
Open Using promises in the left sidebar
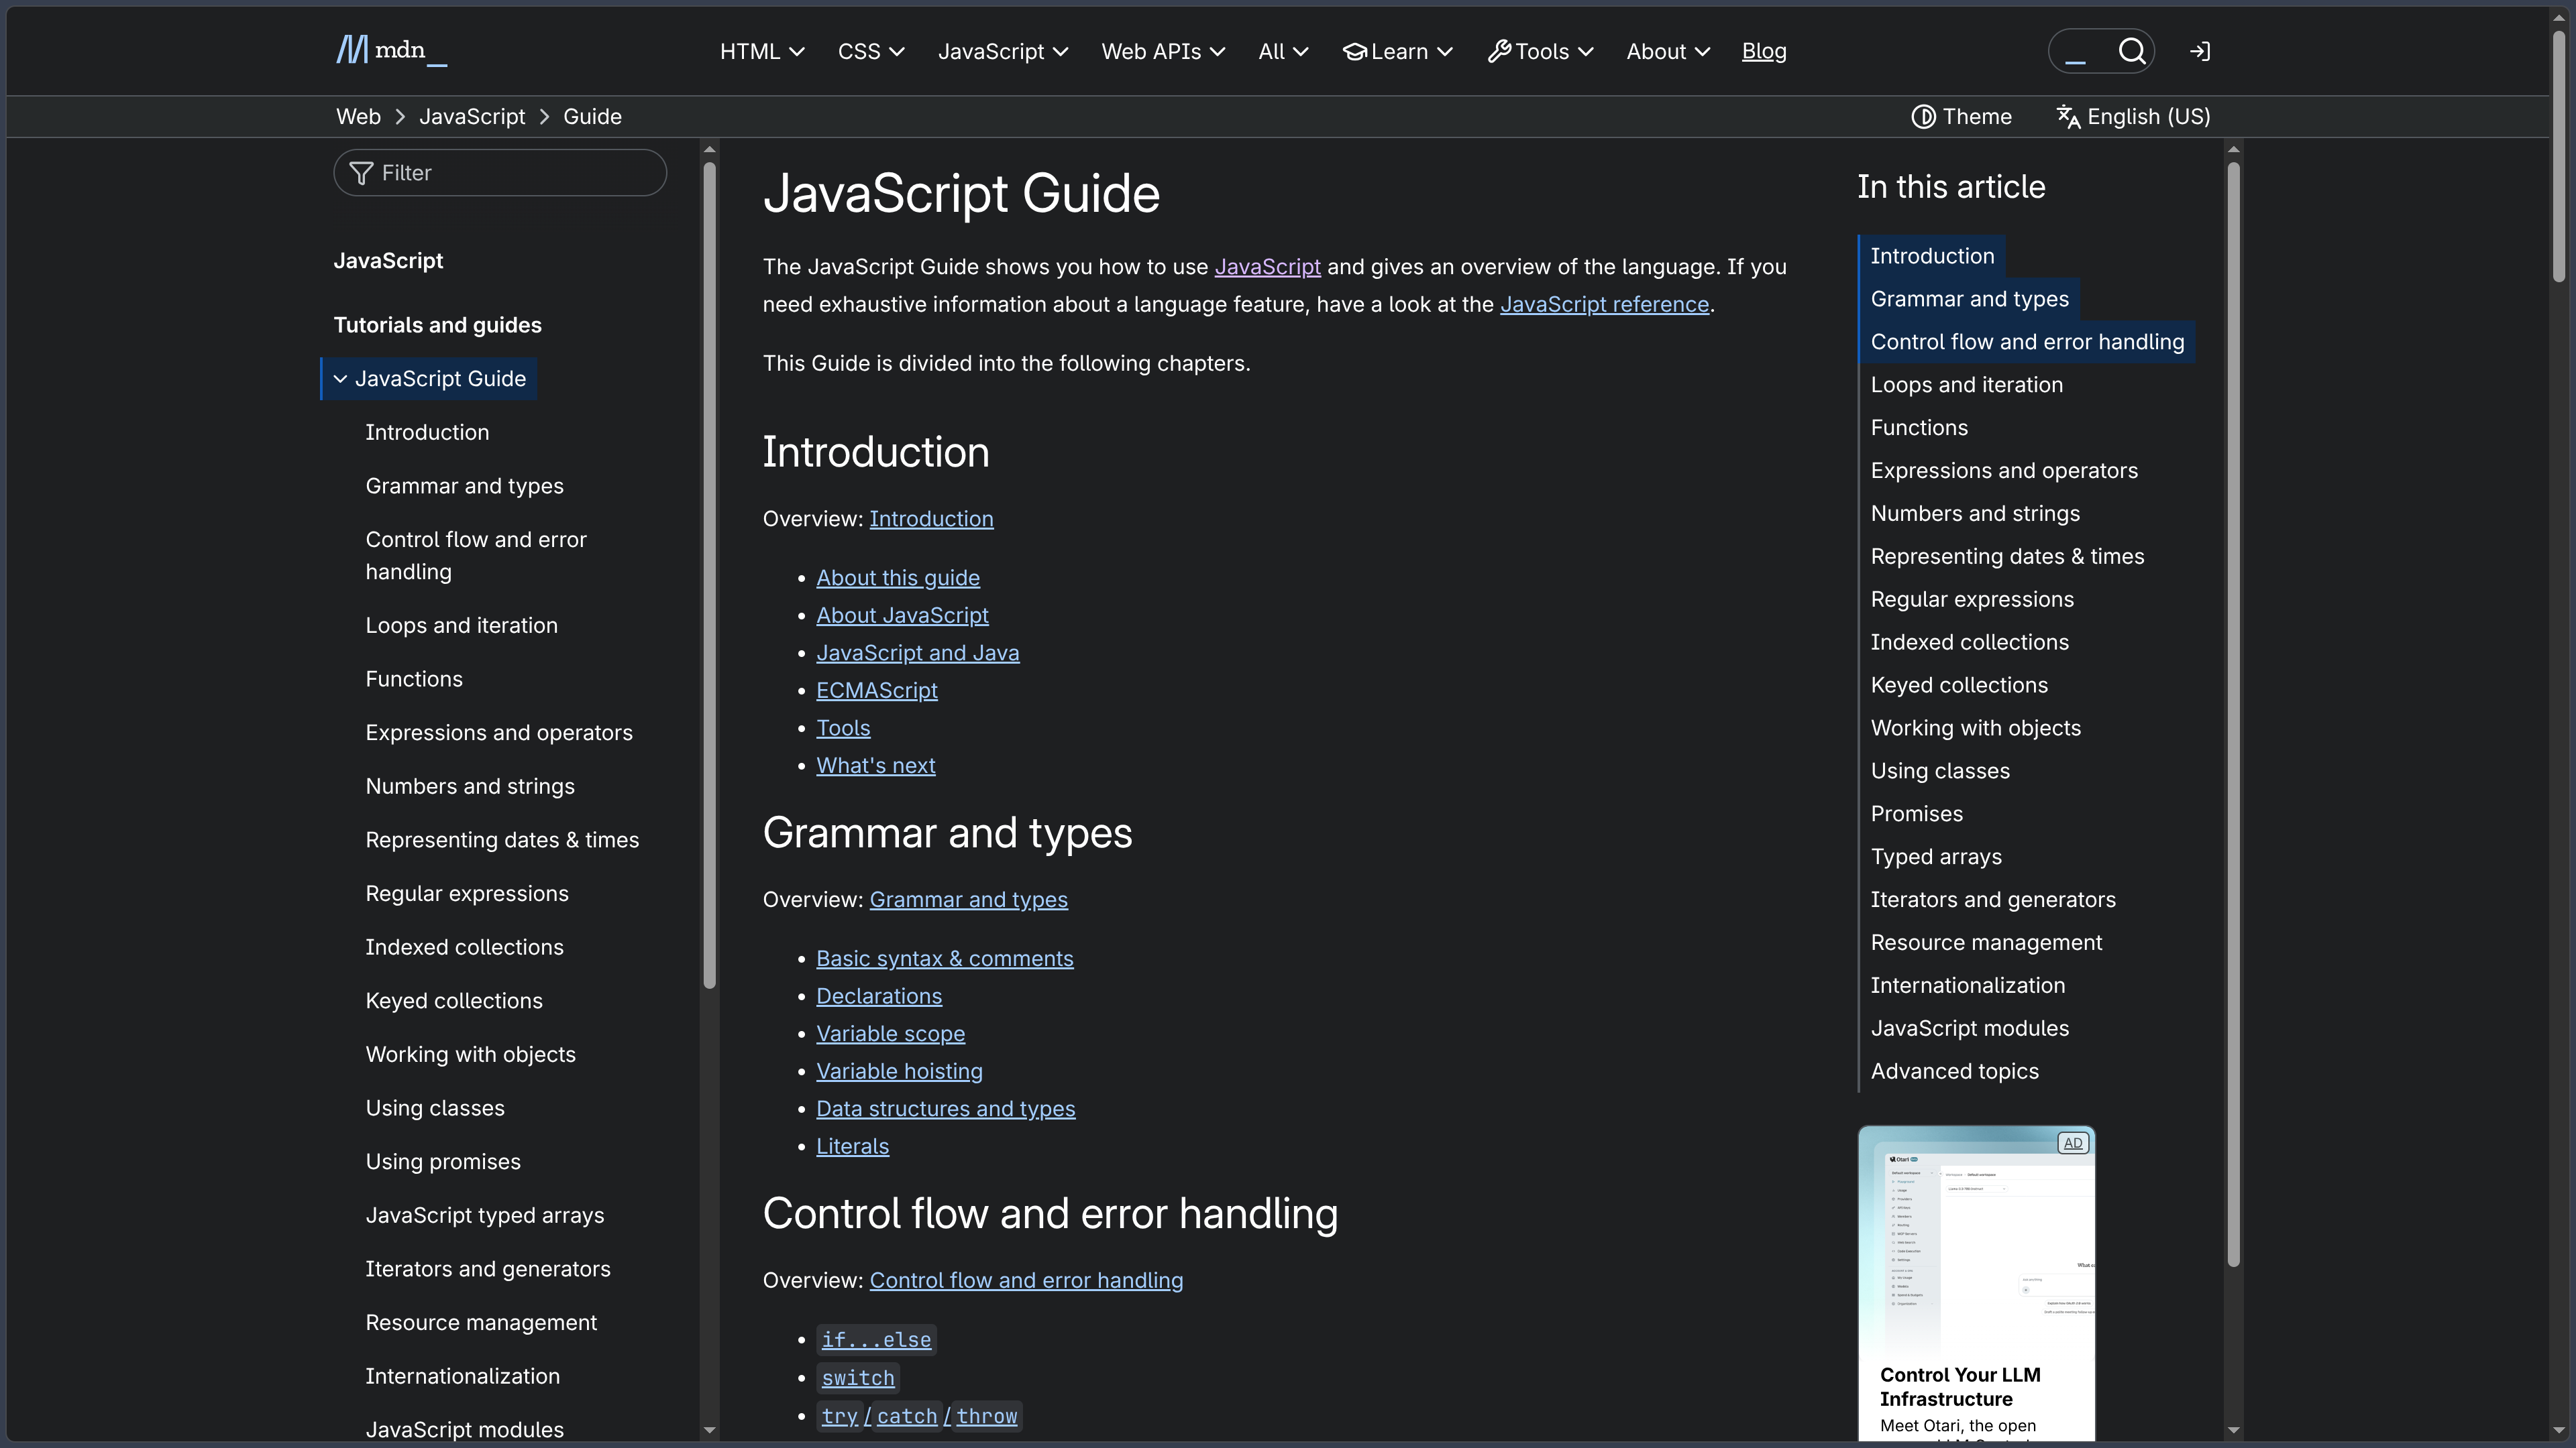click(x=443, y=1162)
